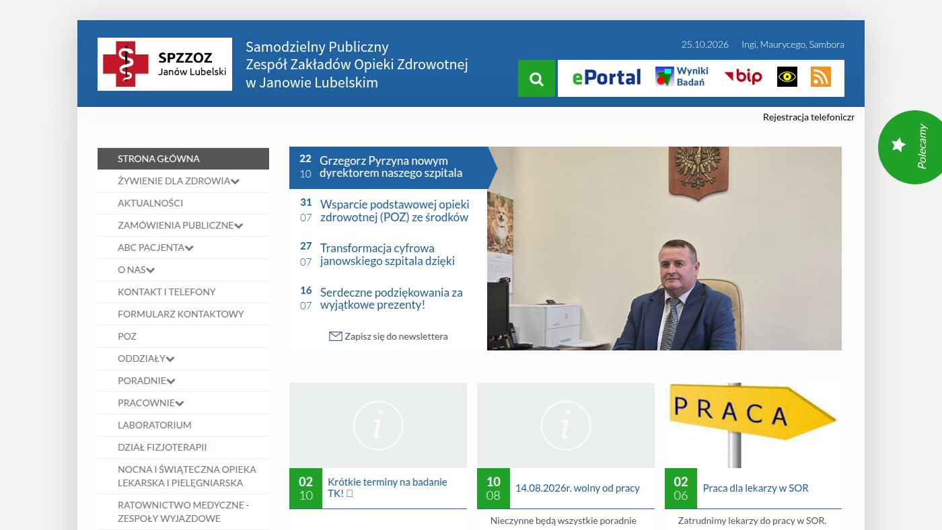
Task: Click the Rejestracja telefoniczna scrolling text
Action: coord(809,117)
